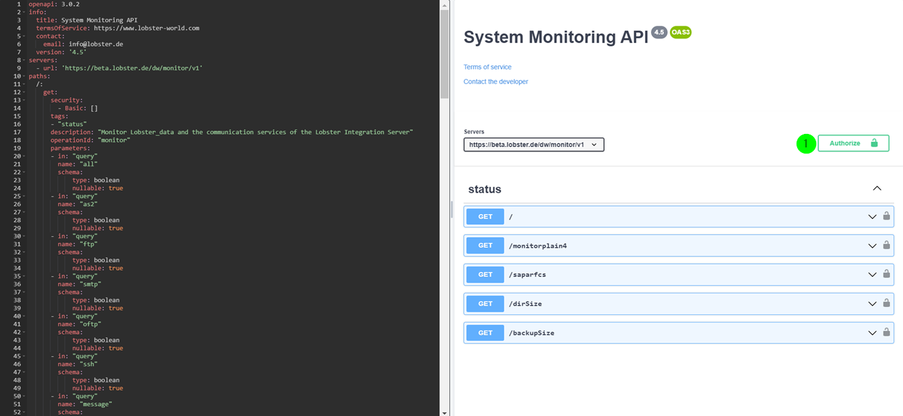Fold the schema block at line 32

[x=24, y=252]
